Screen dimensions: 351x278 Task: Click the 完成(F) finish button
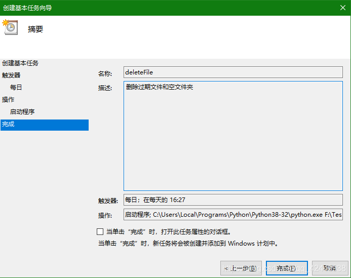287,268
